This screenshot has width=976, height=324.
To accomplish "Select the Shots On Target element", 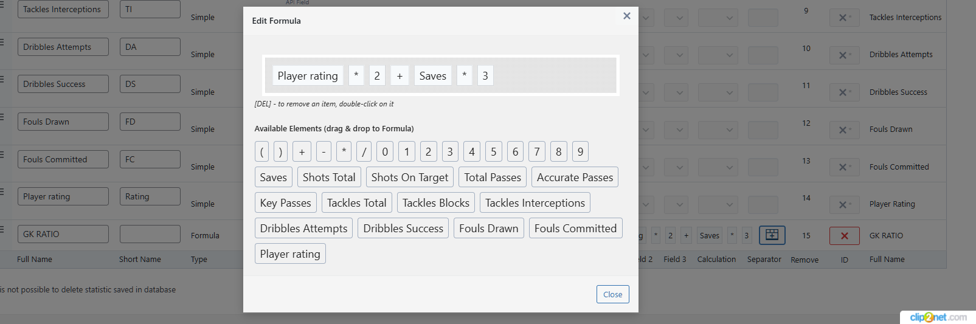I will pyautogui.click(x=410, y=178).
